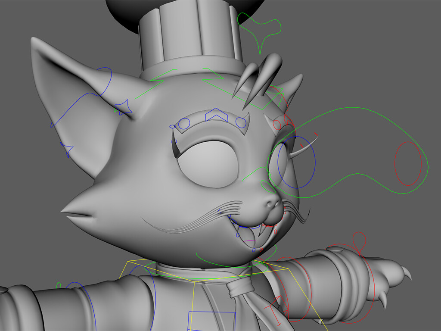The image size is (441, 331).
Task: Select the red I-shaped control near the tie
Action: coord(276,310)
